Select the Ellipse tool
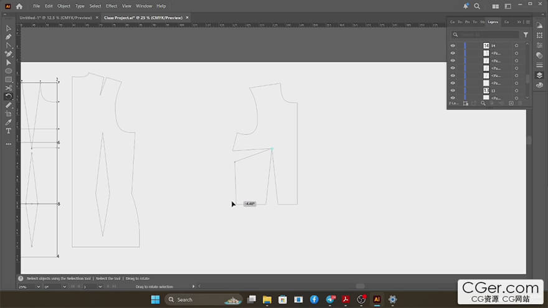548x308 pixels. tap(8, 71)
